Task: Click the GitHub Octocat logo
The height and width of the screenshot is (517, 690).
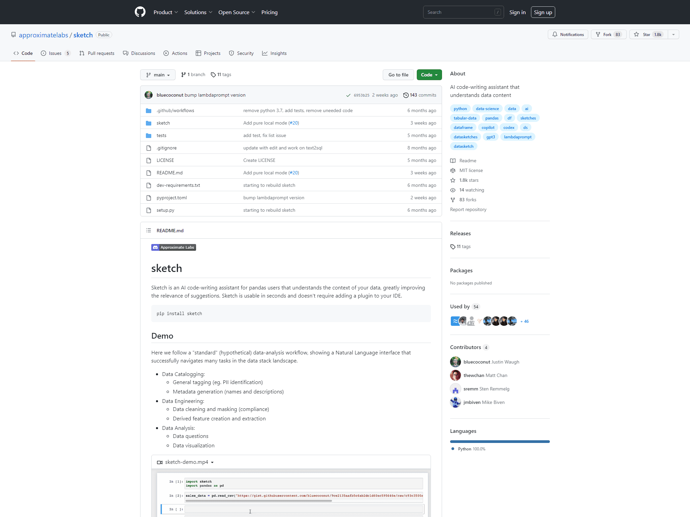Action: pyautogui.click(x=140, y=12)
